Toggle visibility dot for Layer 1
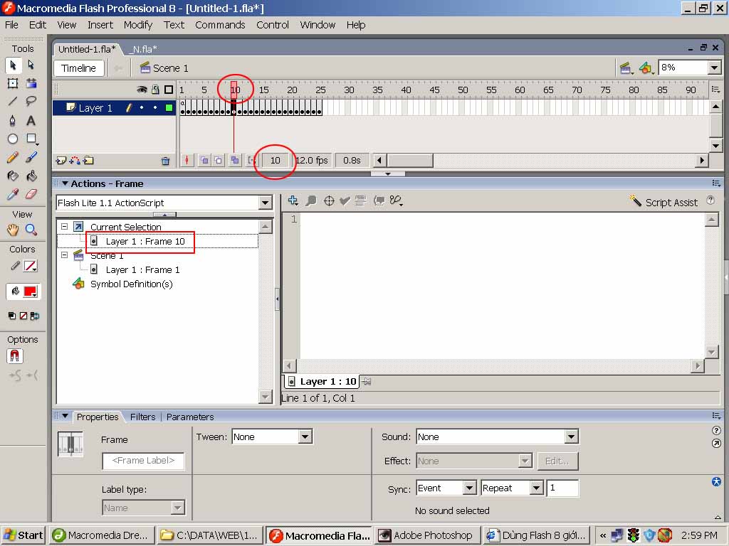 click(x=142, y=108)
